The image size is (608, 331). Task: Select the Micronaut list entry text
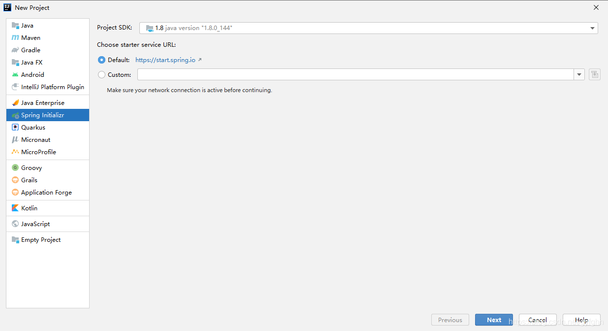(35, 139)
